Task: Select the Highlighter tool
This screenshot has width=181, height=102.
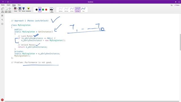Action: coord(28,9)
